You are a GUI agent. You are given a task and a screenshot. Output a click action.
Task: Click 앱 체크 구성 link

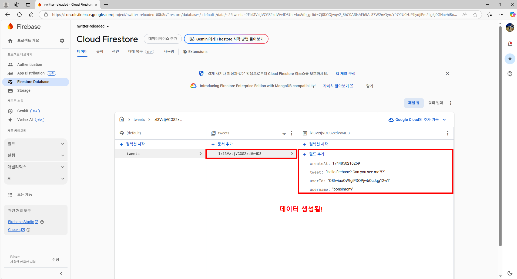pos(345,73)
